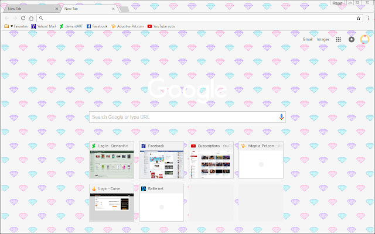Open the Images link
This screenshot has width=375, height=234.
pos(323,39)
